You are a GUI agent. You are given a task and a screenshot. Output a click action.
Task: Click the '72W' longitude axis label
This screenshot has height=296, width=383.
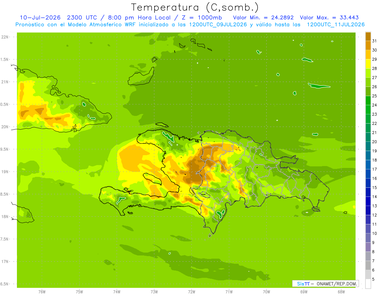coord(191,292)
